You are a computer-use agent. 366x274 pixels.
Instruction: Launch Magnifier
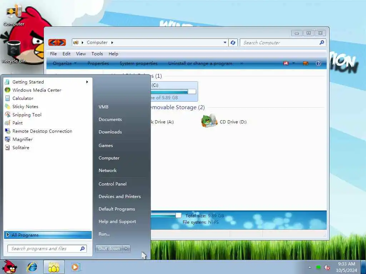(x=48, y=139)
